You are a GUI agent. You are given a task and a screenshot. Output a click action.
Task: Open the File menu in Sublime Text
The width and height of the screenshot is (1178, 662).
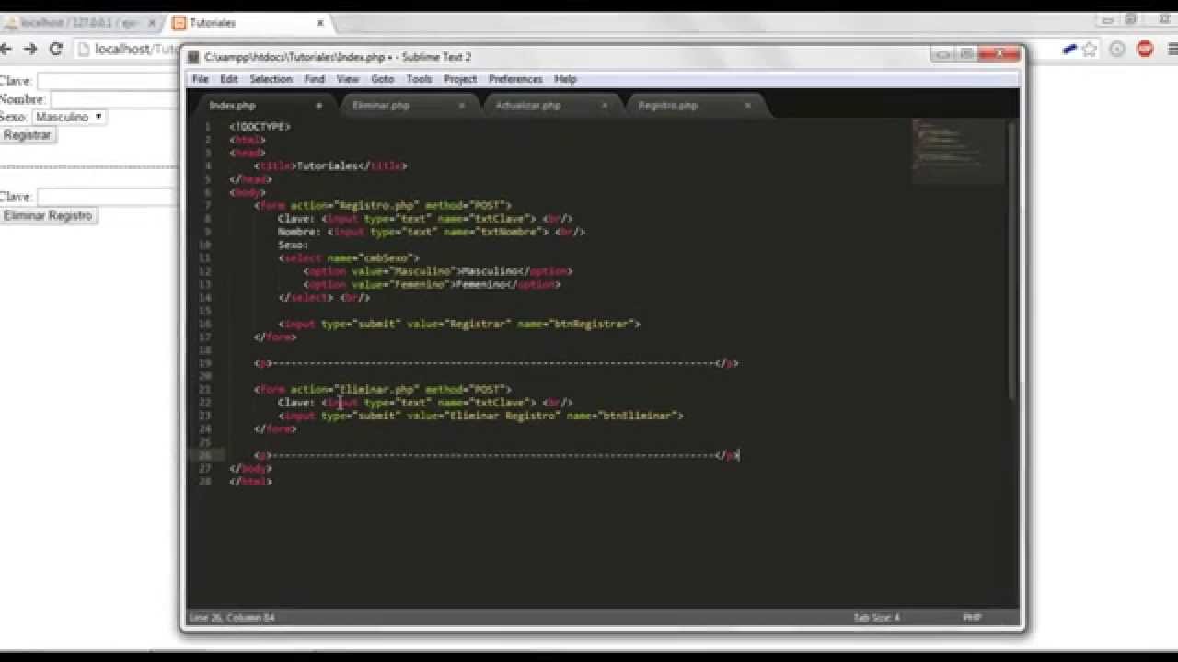[200, 79]
